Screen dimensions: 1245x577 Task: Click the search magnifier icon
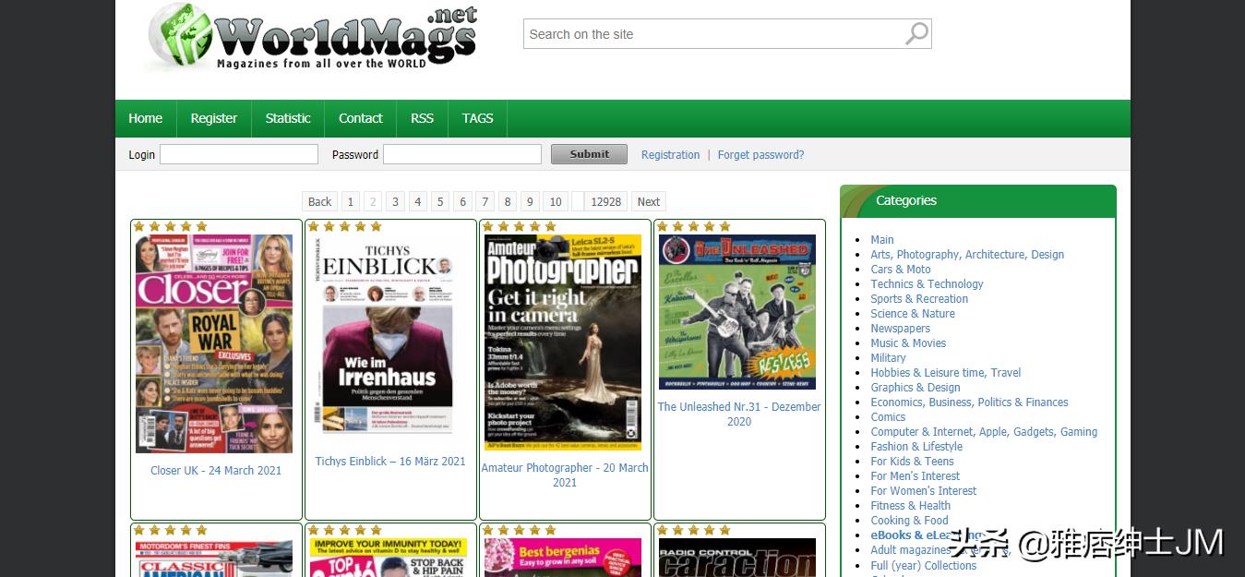click(x=916, y=34)
